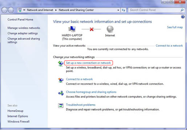The width and height of the screenshot is (187, 130).
Task: Click the refresh icon beside address bar
Action: 123,10
